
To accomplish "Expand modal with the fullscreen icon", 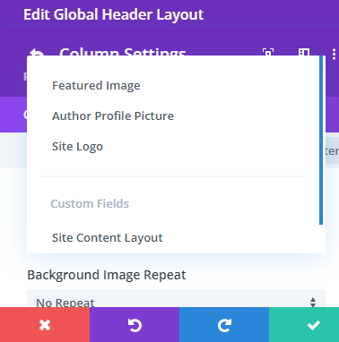I will click(268, 52).
